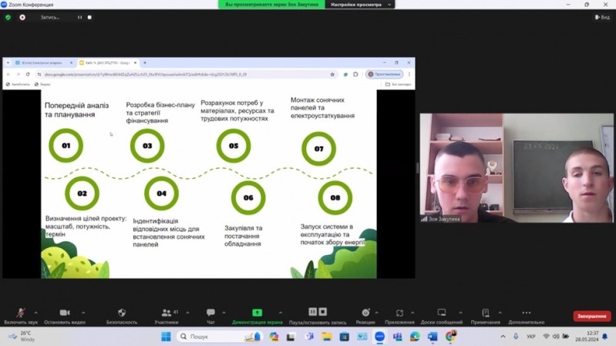
Task: Stop video with the Остановить видео camera
Action: click(x=65, y=313)
